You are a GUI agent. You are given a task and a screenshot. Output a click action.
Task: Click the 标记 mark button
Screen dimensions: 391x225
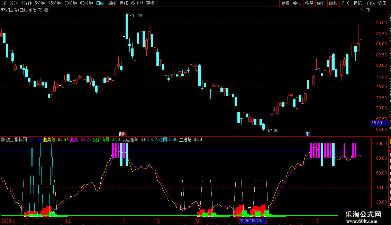pyautogui.click(x=357, y=3)
